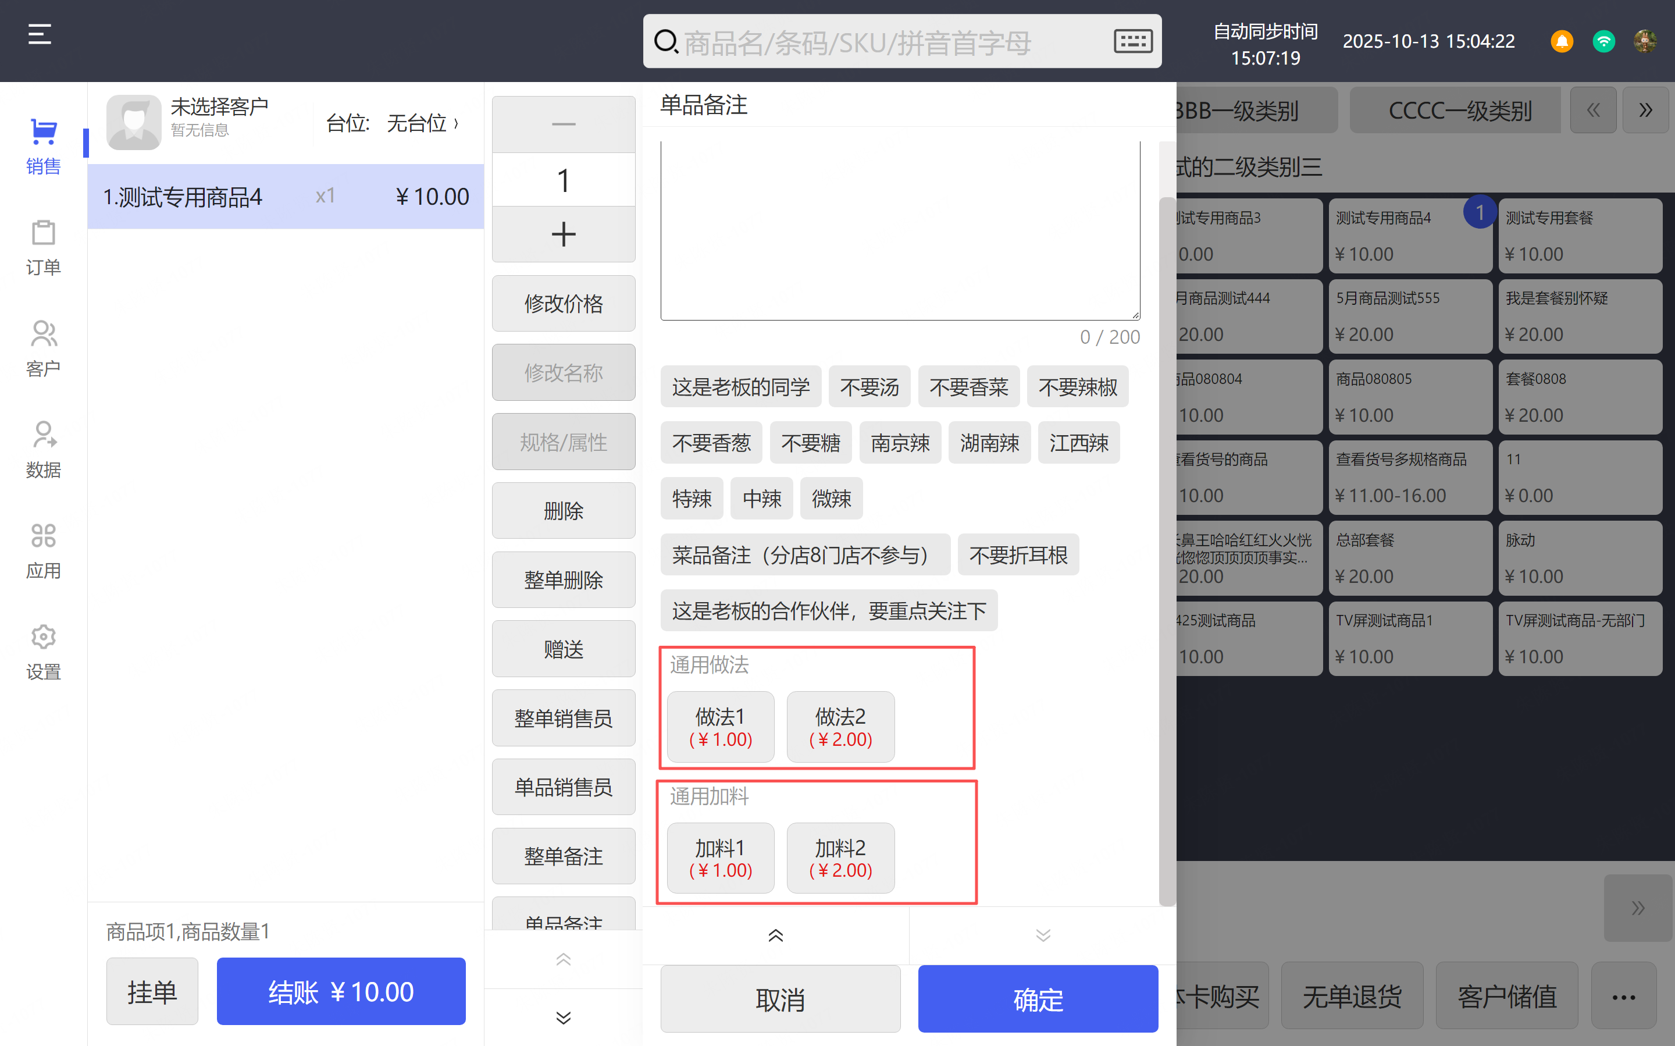1675x1046 pixels.
Task: Click the 修改价格 button
Action: pyautogui.click(x=563, y=304)
